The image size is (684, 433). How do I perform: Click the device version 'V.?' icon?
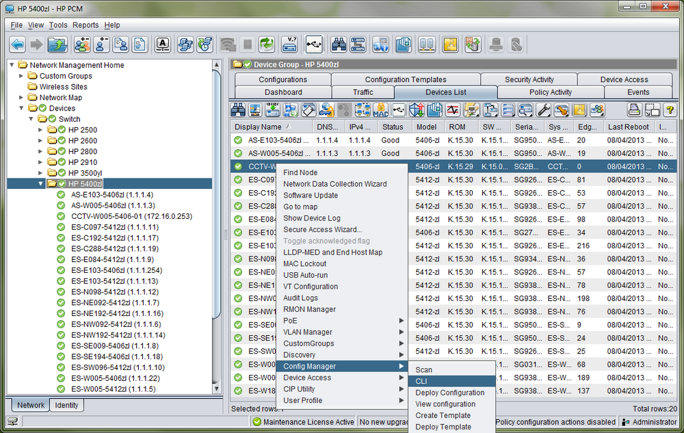coord(289,44)
